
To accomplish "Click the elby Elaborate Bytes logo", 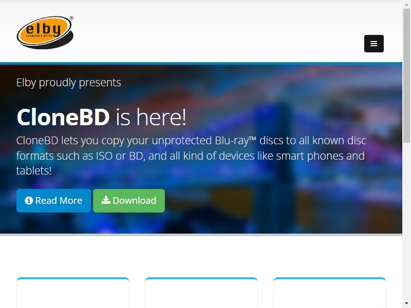I will click(45, 32).
